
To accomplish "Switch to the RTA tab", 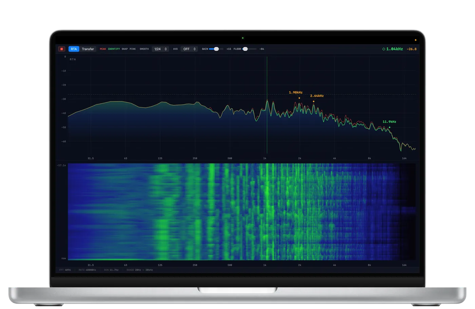I will pyautogui.click(x=74, y=49).
